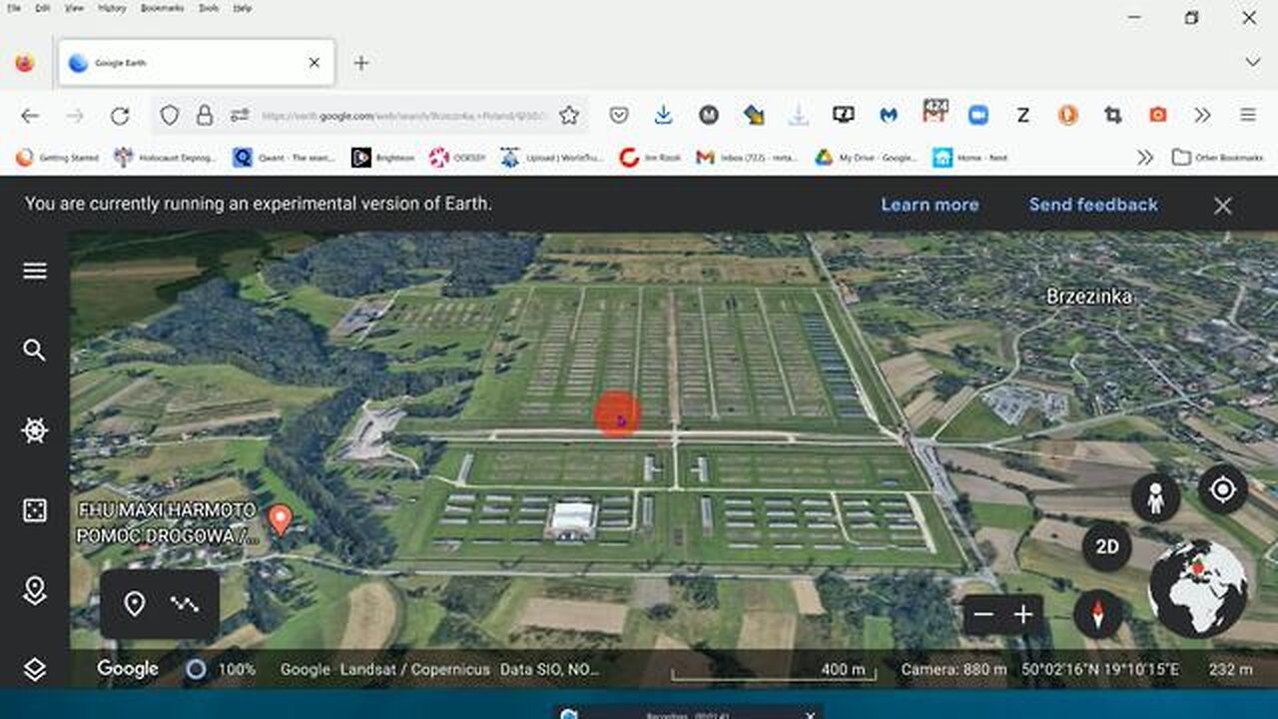Open Google Earth search
Viewport: 1278px width, 719px height.
[35, 351]
